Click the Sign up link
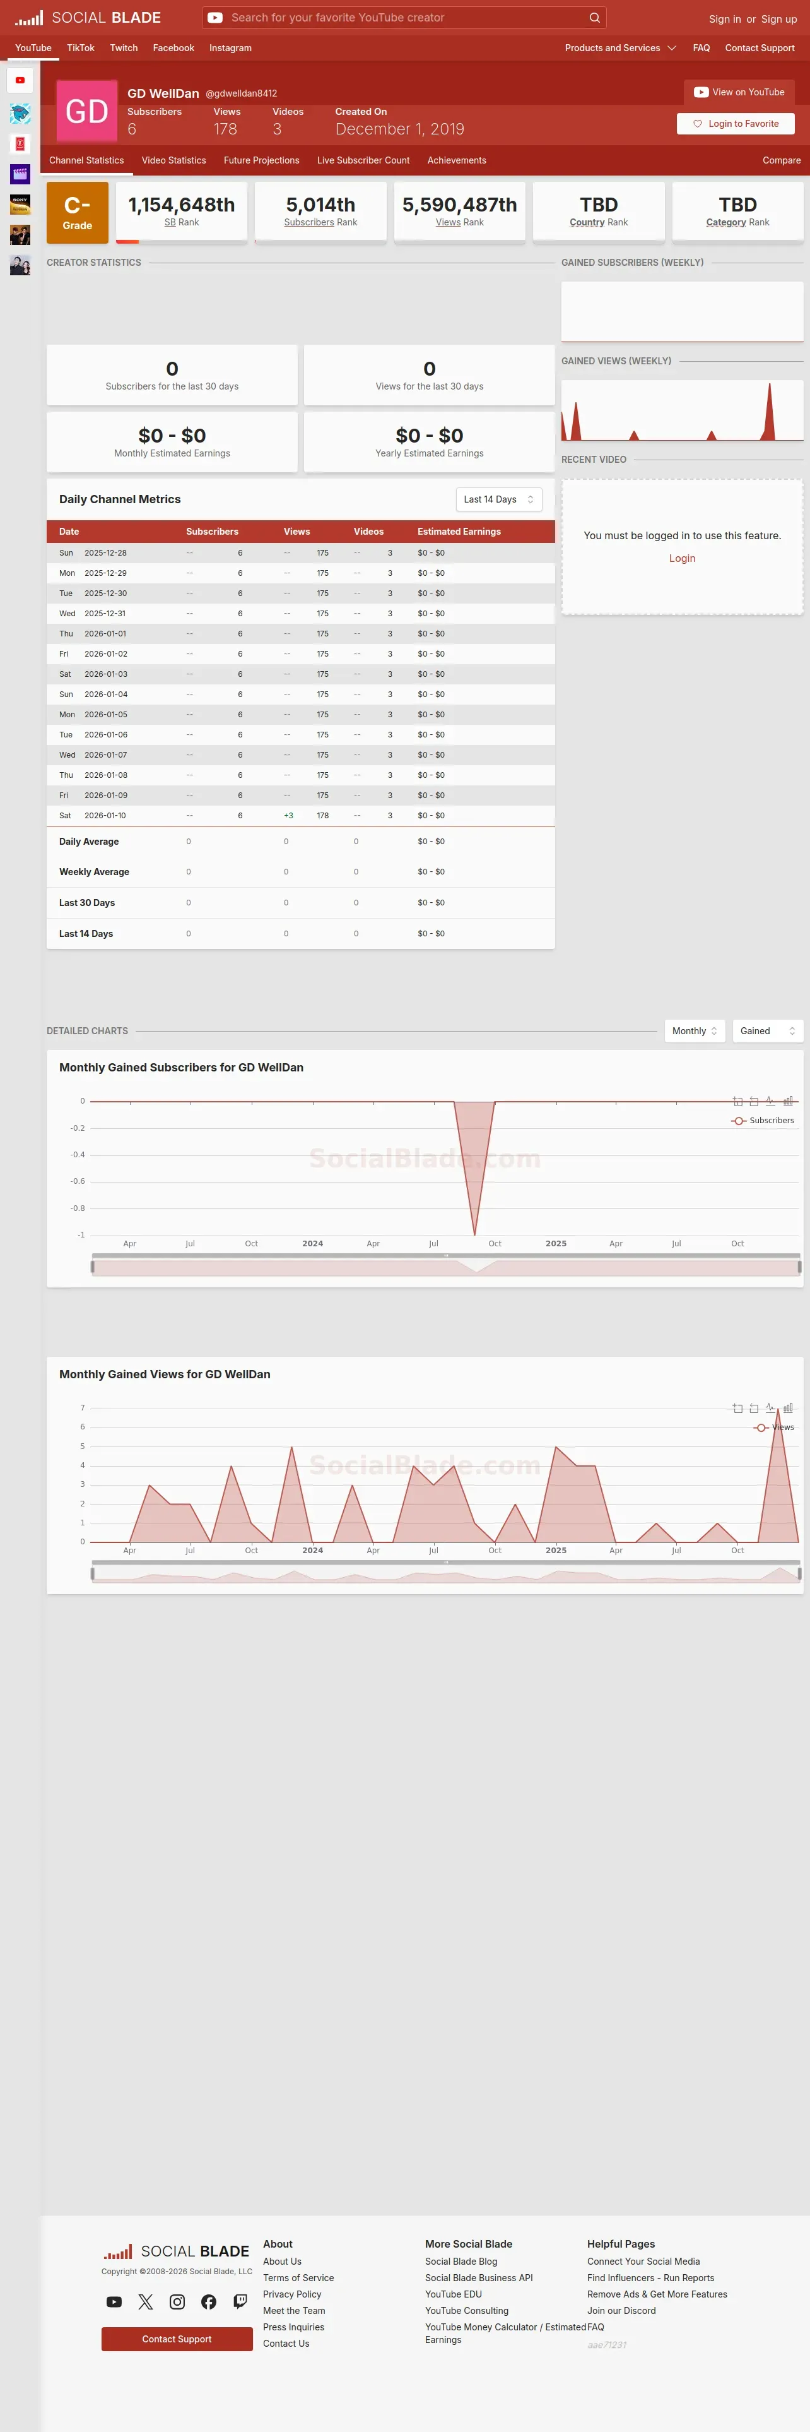This screenshot has width=810, height=2432. pos(779,19)
